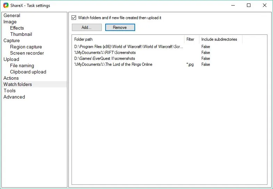Select Capture in the sidebar

11,40
